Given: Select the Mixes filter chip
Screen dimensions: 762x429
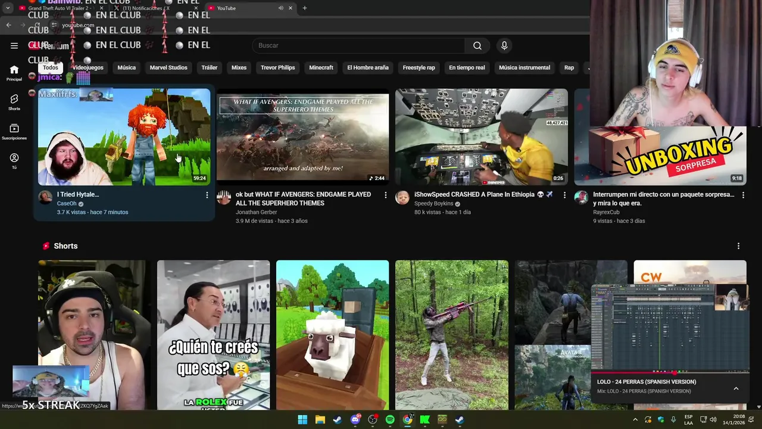Looking at the screenshot, I should tap(239, 67).
